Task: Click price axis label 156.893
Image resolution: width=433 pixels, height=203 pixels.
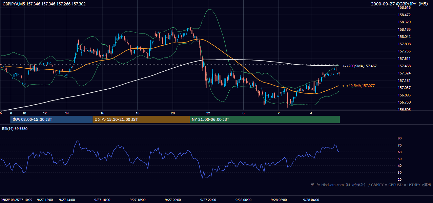Action: pyautogui.click(x=404, y=95)
